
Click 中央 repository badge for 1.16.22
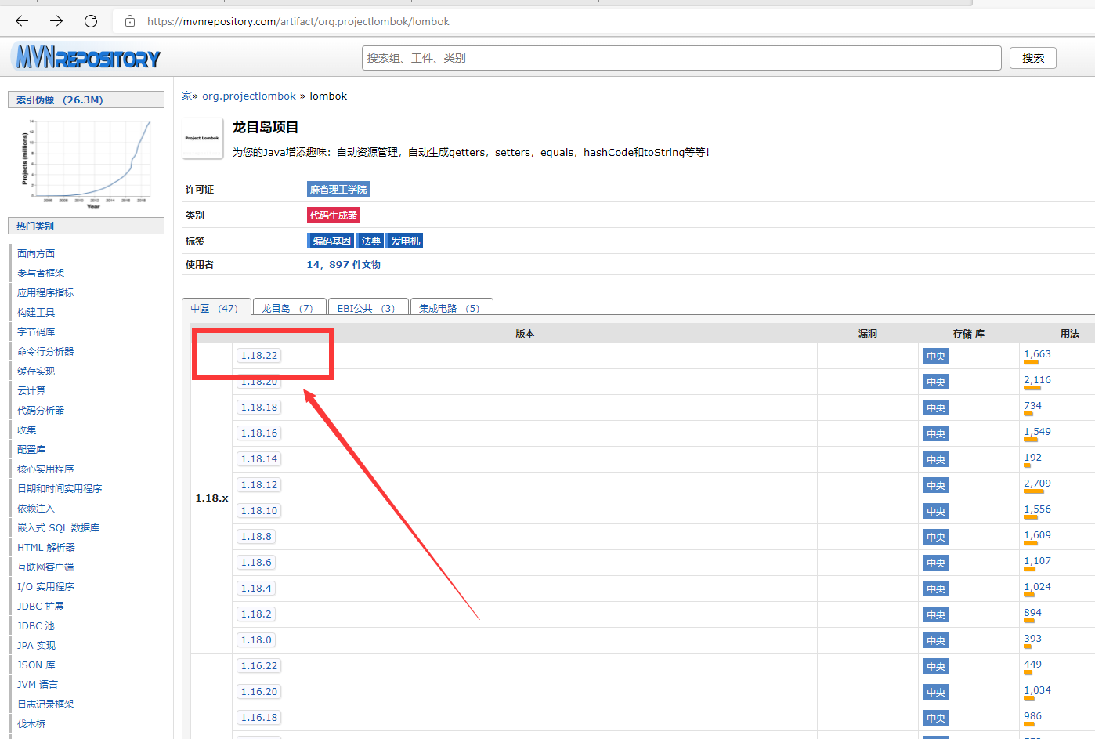point(936,666)
